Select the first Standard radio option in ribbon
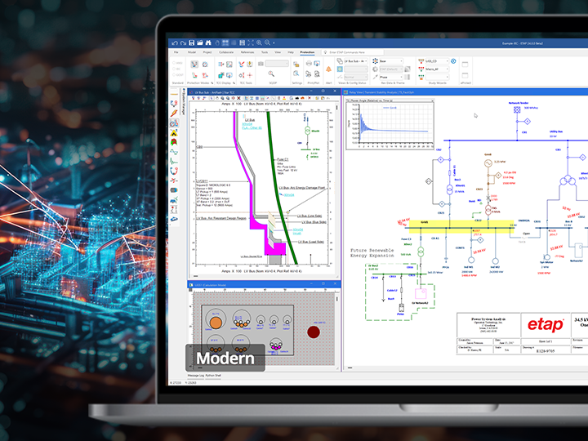 (174, 61)
